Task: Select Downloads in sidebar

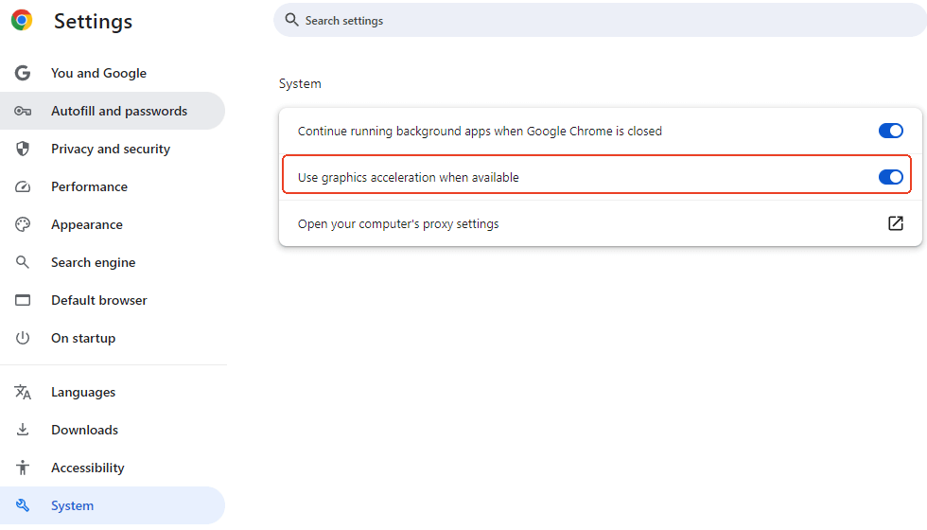Action: 113,430
